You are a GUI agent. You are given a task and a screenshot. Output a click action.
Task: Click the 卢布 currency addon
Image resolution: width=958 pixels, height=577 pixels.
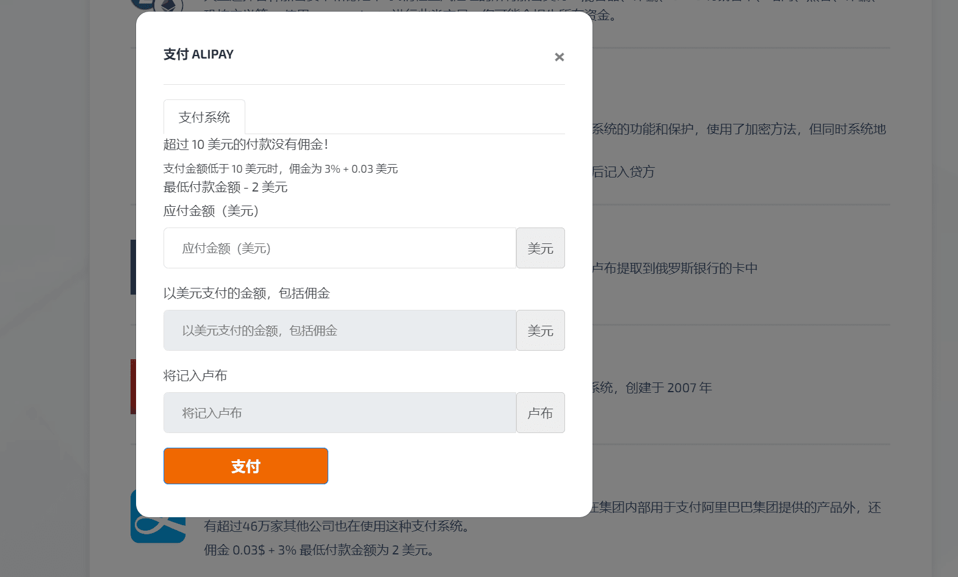click(x=540, y=413)
